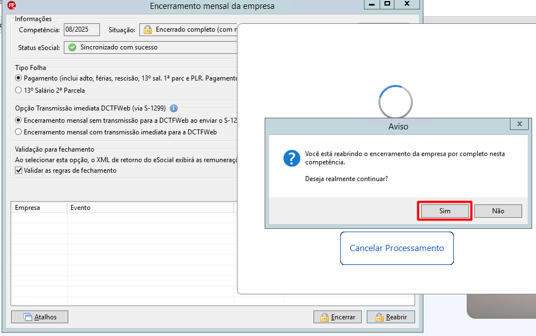536x336 pixels.
Task: Click the loading spinner in processing panel
Action: coord(396,102)
